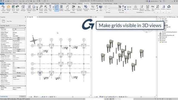The image size is (178, 100).
Task: Click Edit for Visibility/Graphics Overrides
Action: coord(19,38)
